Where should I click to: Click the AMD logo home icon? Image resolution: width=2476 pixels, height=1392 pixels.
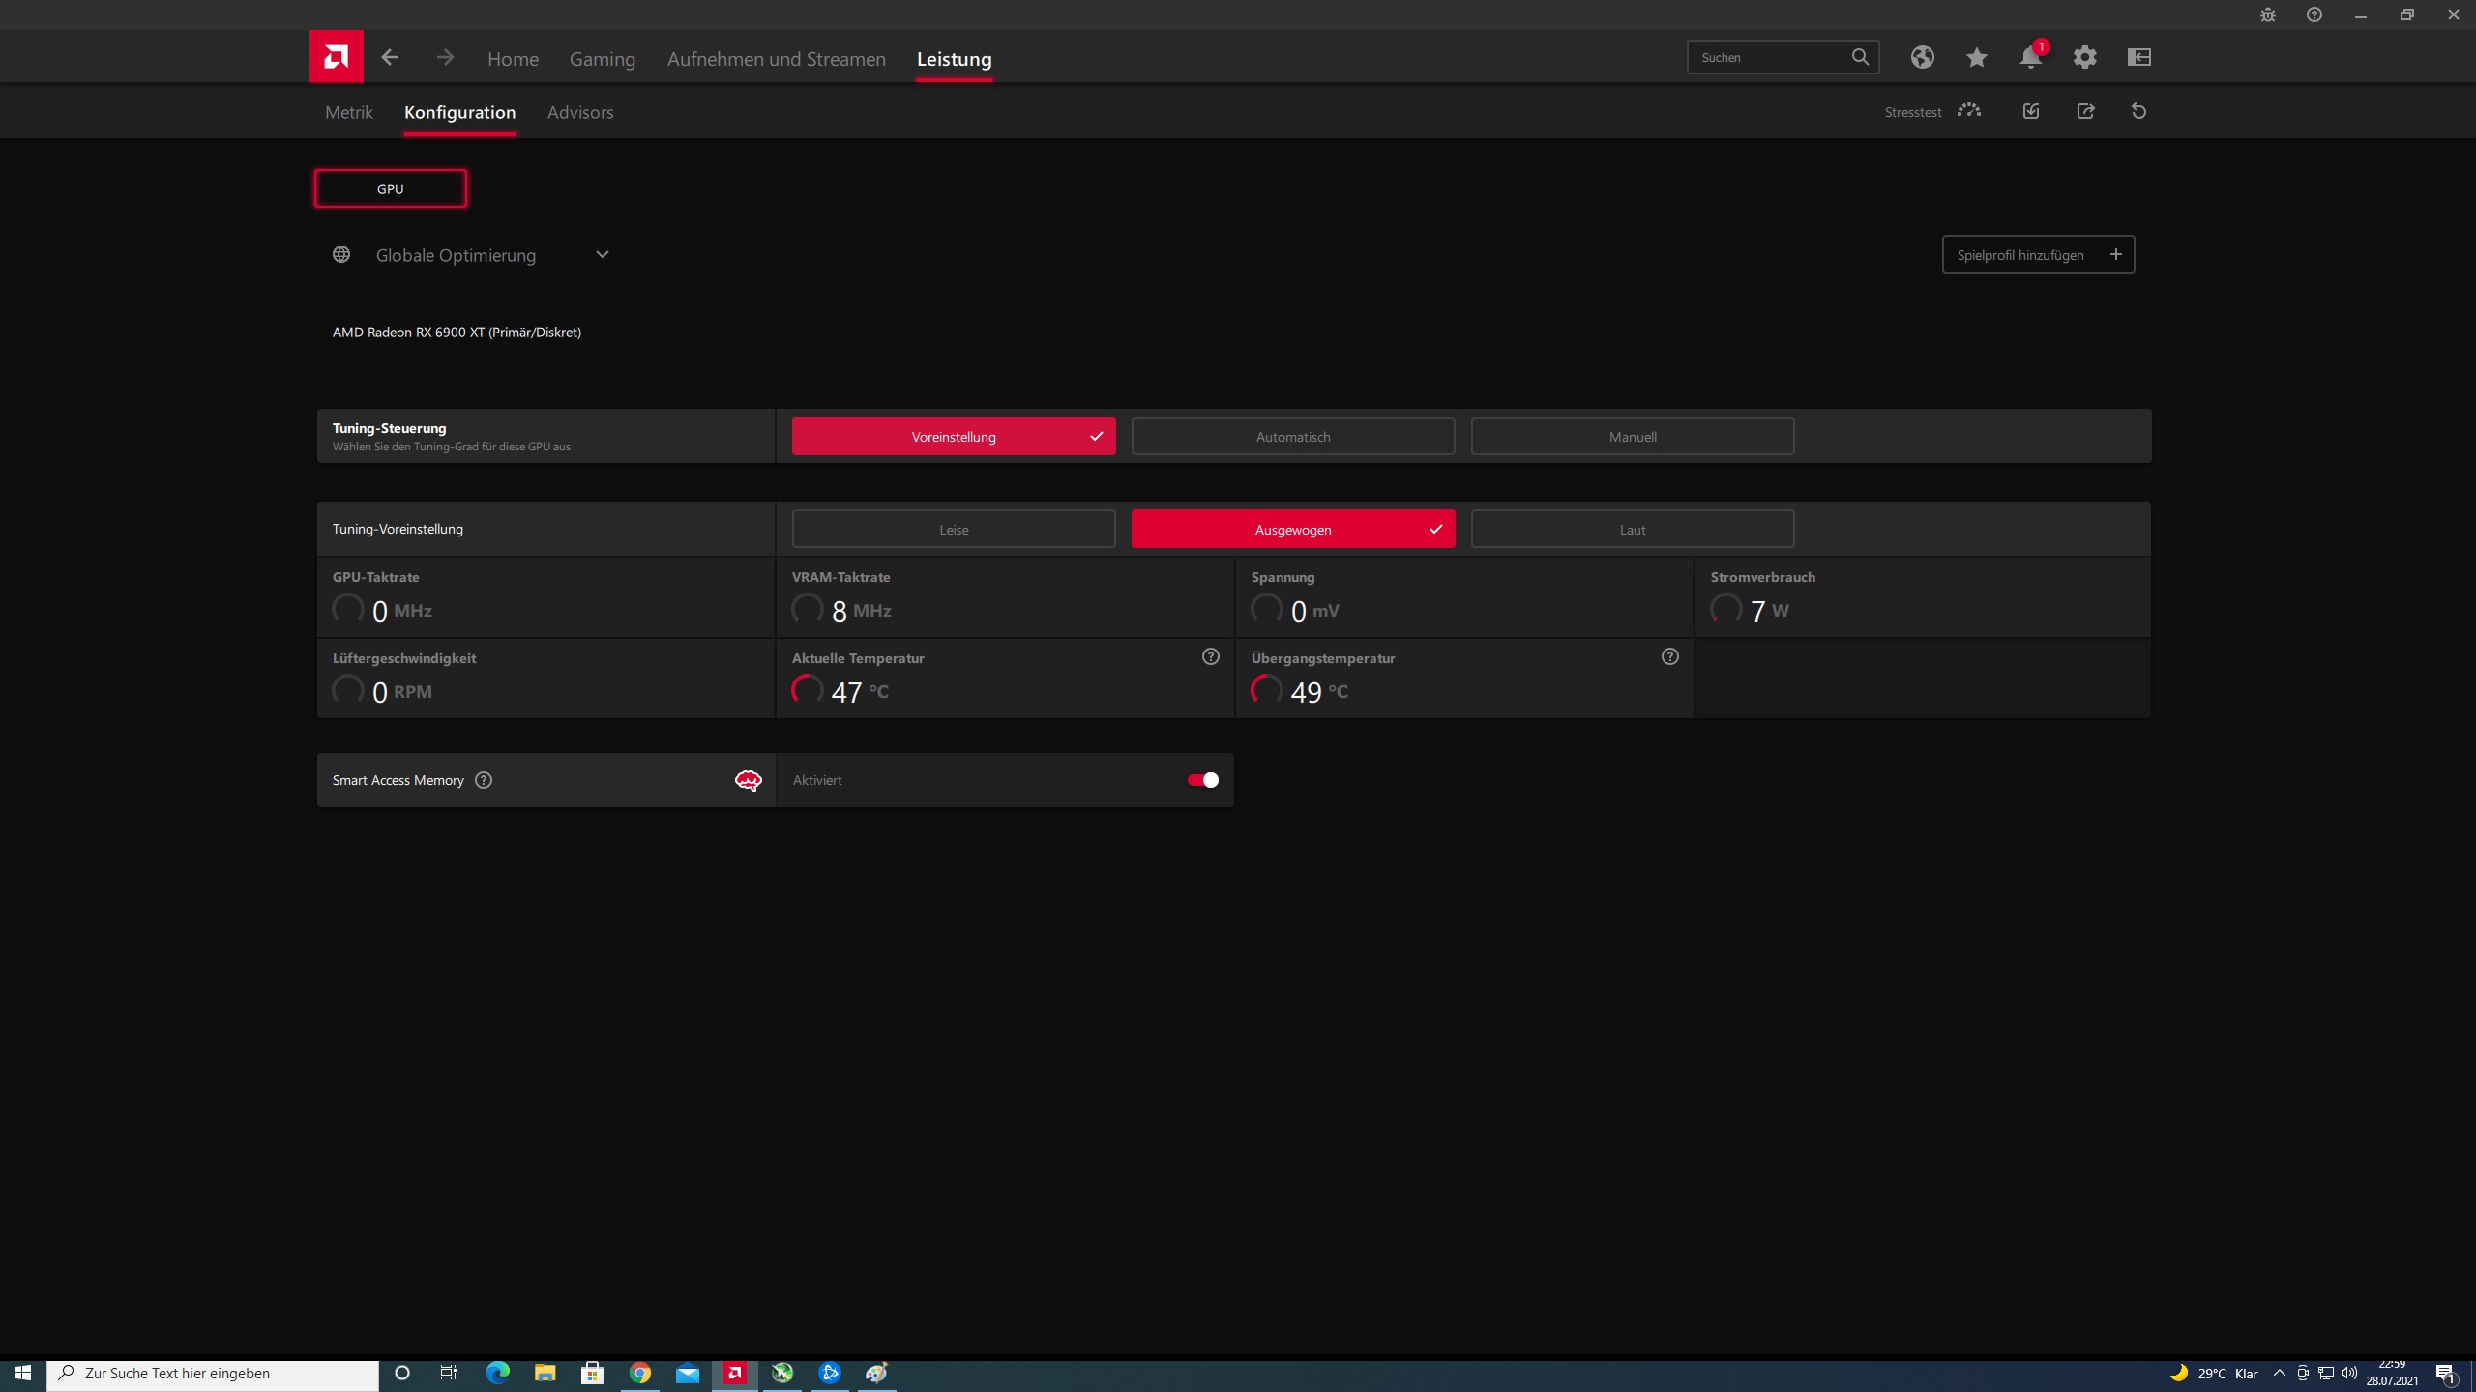pyautogui.click(x=336, y=57)
